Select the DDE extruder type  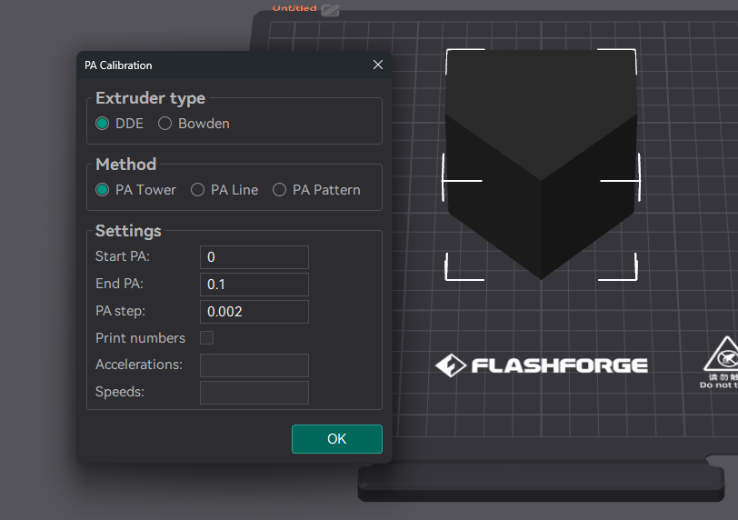click(x=103, y=124)
